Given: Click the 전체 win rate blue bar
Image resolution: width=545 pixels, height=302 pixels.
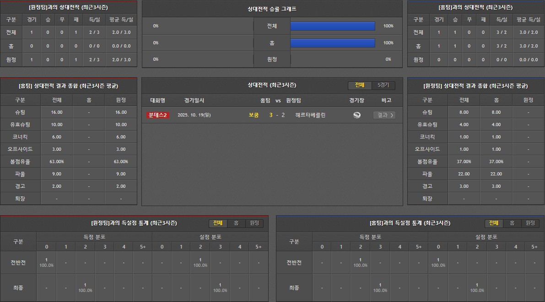Looking at the screenshot, I should click(x=333, y=26).
